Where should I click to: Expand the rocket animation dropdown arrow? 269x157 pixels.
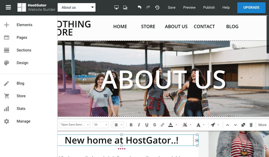pyautogui.click(x=219, y=125)
